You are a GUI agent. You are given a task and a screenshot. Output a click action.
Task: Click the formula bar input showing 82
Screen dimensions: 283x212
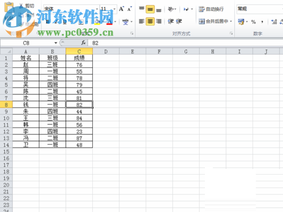point(186,43)
